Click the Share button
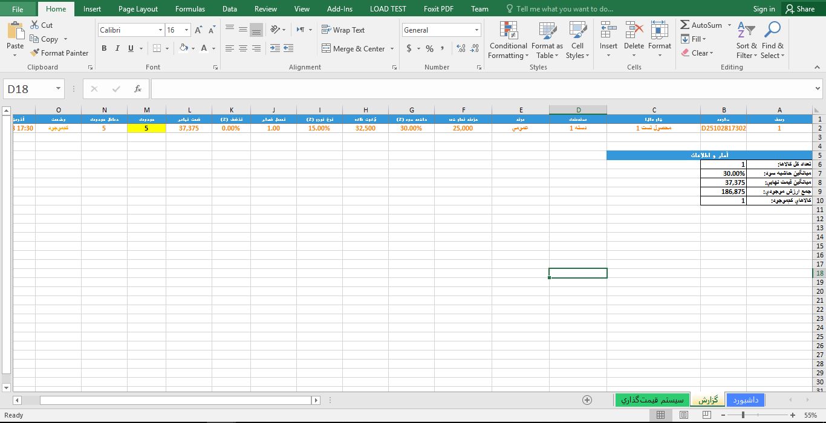826x423 pixels. tap(799, 9)
